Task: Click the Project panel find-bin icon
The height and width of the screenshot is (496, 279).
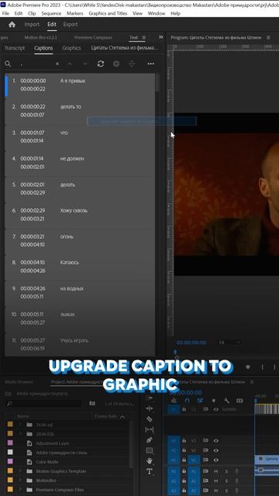Action: tap(92, 403)
